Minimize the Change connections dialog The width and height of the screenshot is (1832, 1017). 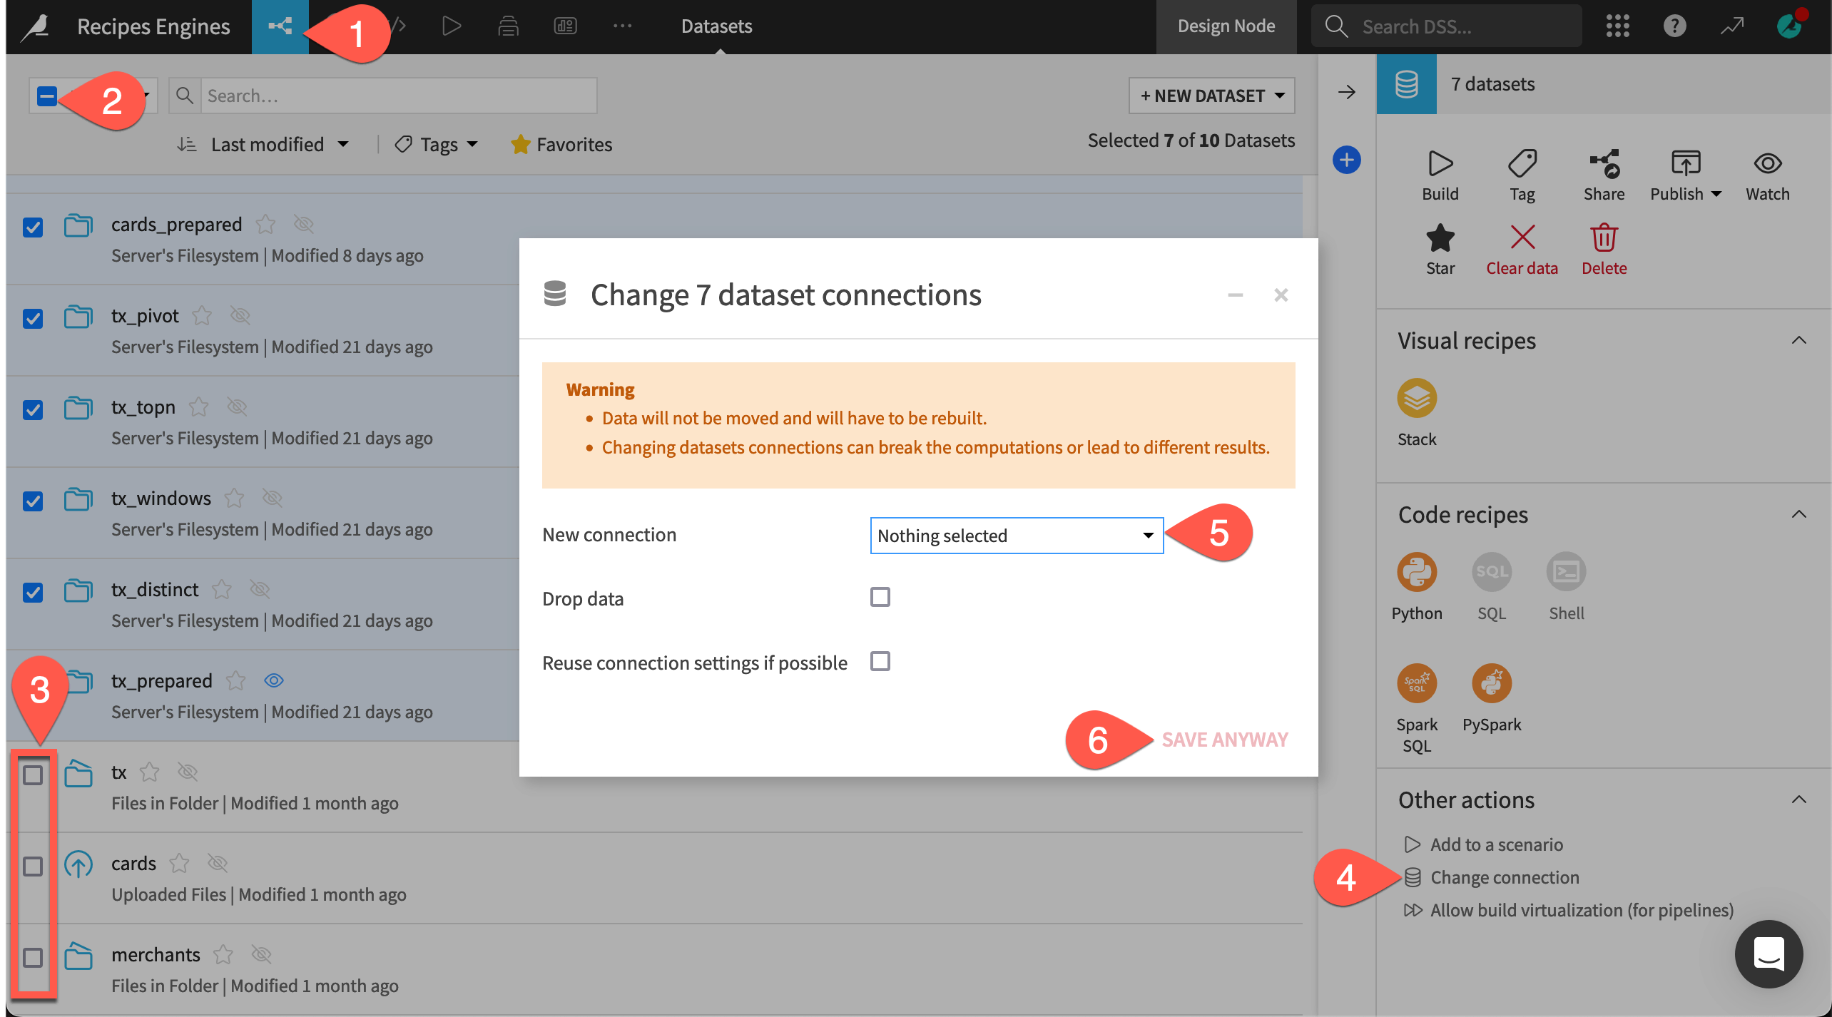point(1235,295)
